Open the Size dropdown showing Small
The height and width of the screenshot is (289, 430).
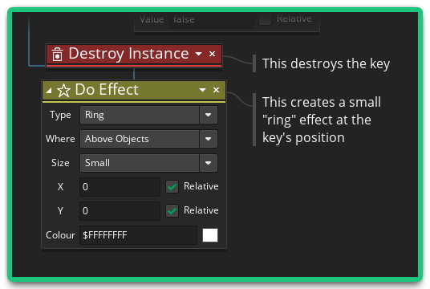[x=148, y=163]
